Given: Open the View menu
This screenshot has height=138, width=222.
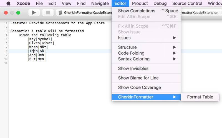Looking at the screenshot, I should click(x=66, y=3).
